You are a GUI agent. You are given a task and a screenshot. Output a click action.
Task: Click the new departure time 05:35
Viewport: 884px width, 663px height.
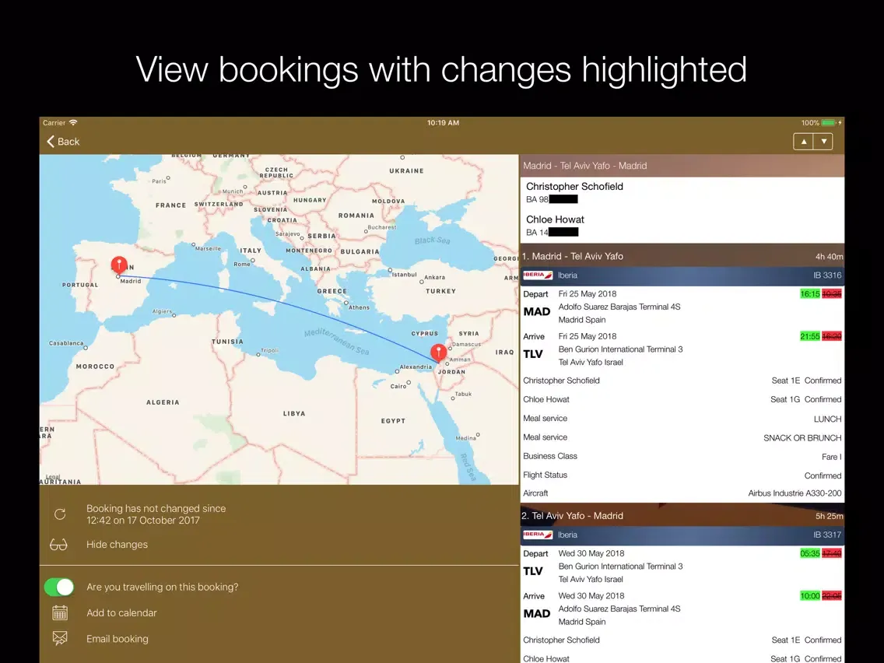tap(810, 553)
